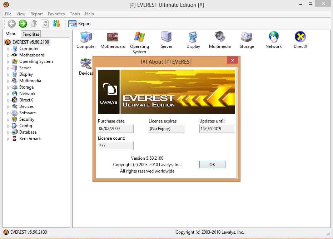Open the Storage category icon in main pane
The width and height of the screenshot is (333, 239).
pos(247,37)
